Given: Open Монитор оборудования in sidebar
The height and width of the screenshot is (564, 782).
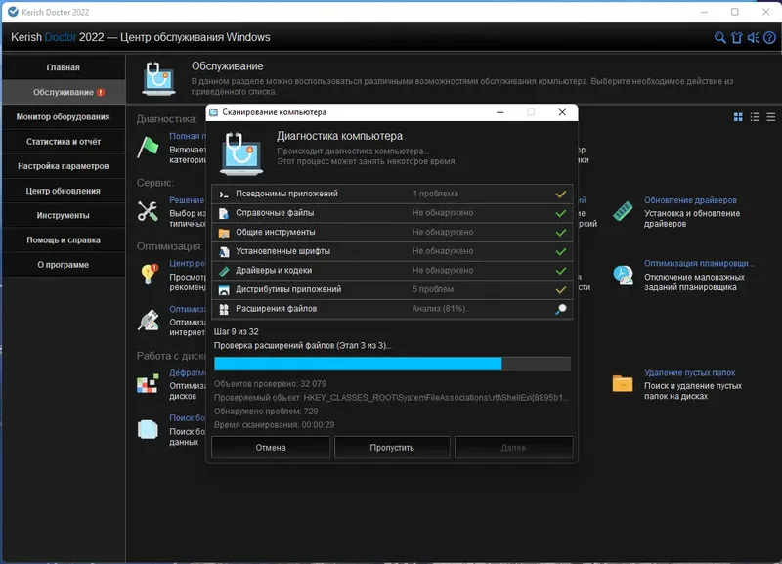Looking at the screenshot, I should pyautogui.click(x=64, y=116).
